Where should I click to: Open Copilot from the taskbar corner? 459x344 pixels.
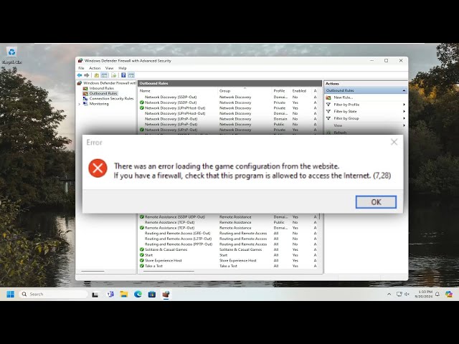pyautogui.click(x=449, y=294)
